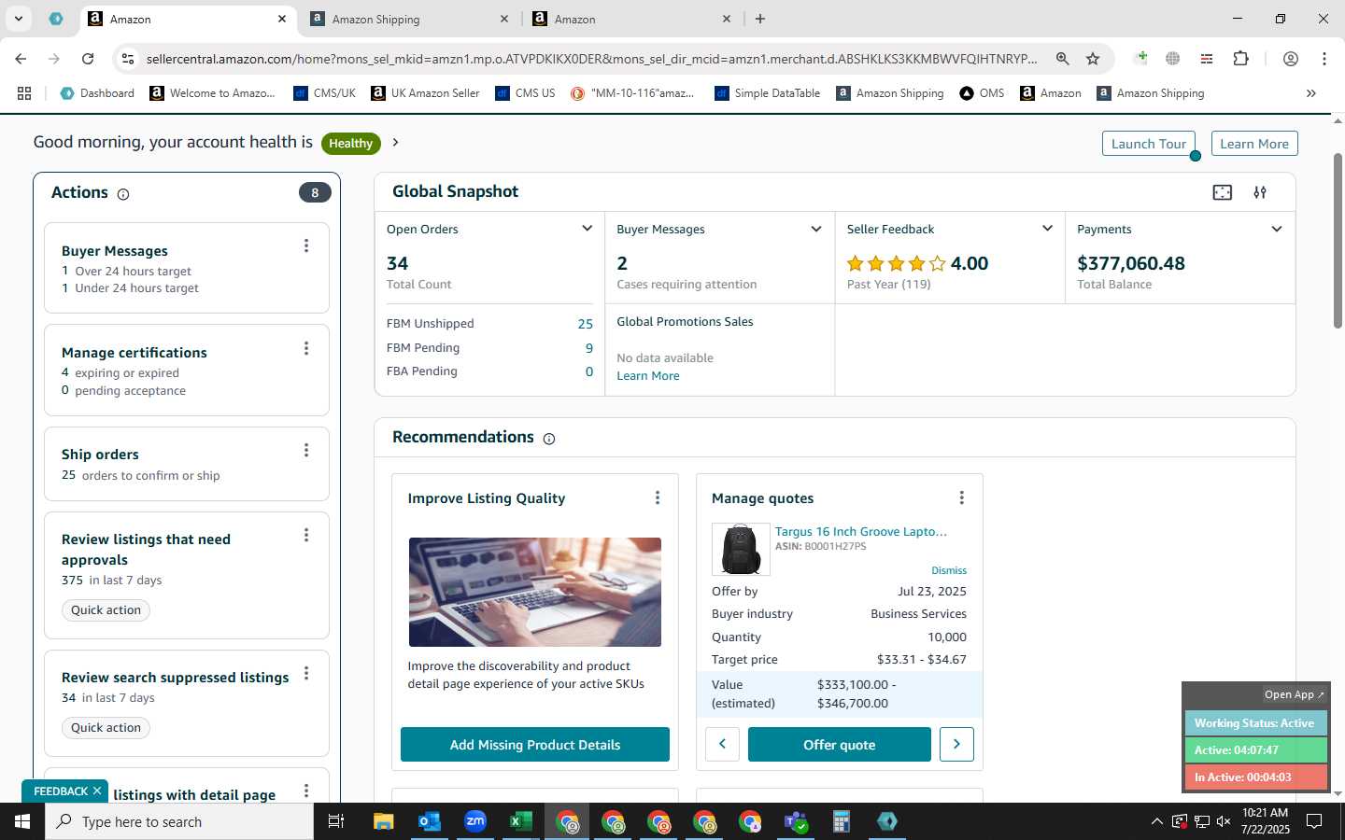Open Ship orders card options menu
1345x840 pixels.
(x=306, y=450)
